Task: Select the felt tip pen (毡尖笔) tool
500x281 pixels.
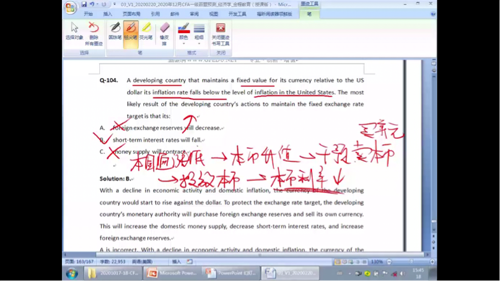Action: coord(131,34)
